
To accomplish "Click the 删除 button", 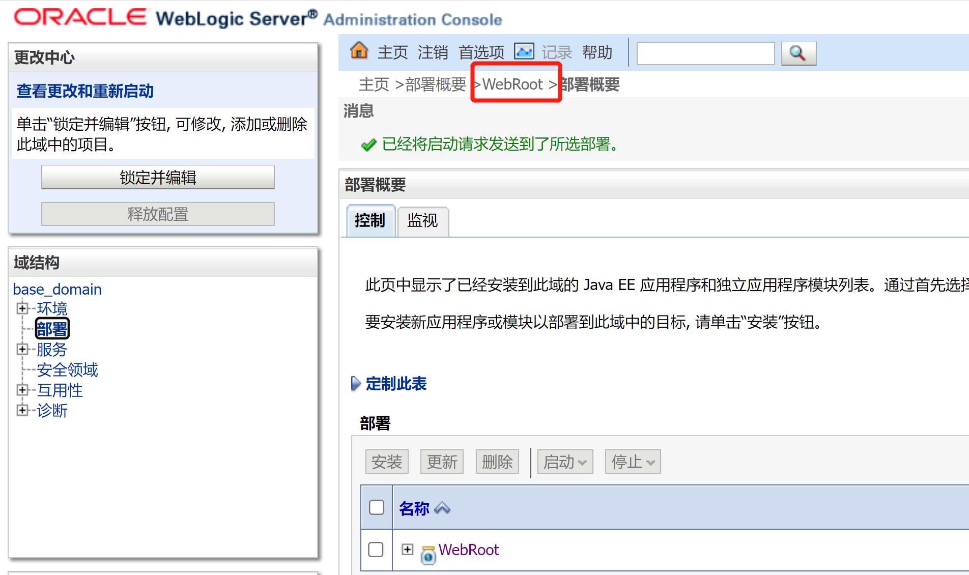I will click(497, 462).
